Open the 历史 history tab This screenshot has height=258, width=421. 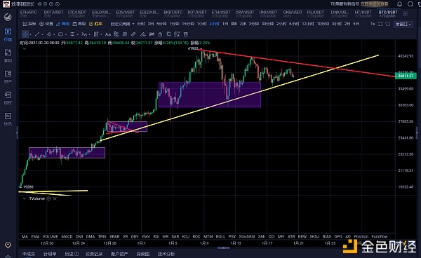[x=72, y=254]
